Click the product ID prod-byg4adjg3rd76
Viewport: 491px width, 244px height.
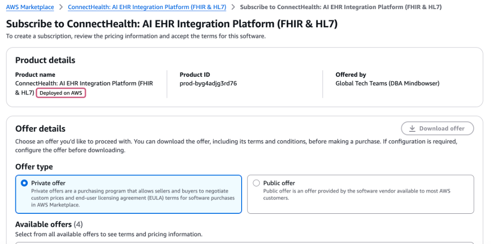point(208,83)
